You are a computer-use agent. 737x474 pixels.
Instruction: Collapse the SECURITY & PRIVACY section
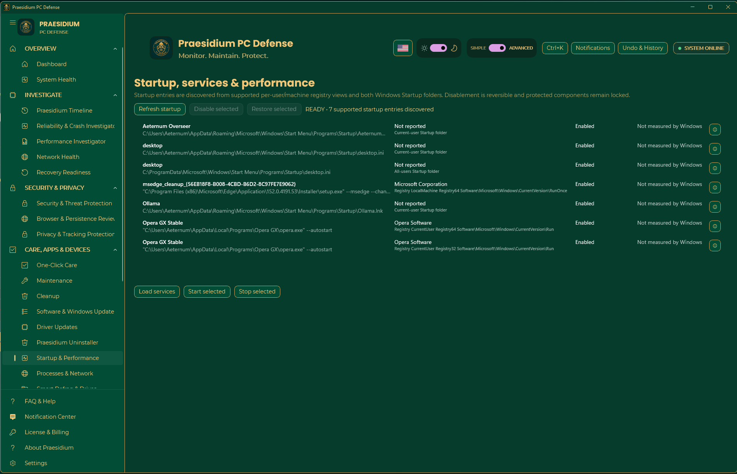pos(115,188)
